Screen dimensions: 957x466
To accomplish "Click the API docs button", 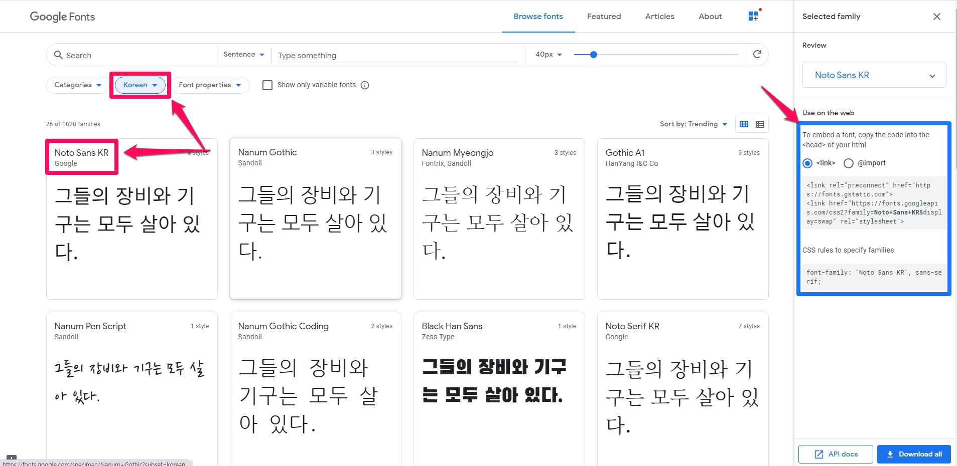I will pos(836,454).
